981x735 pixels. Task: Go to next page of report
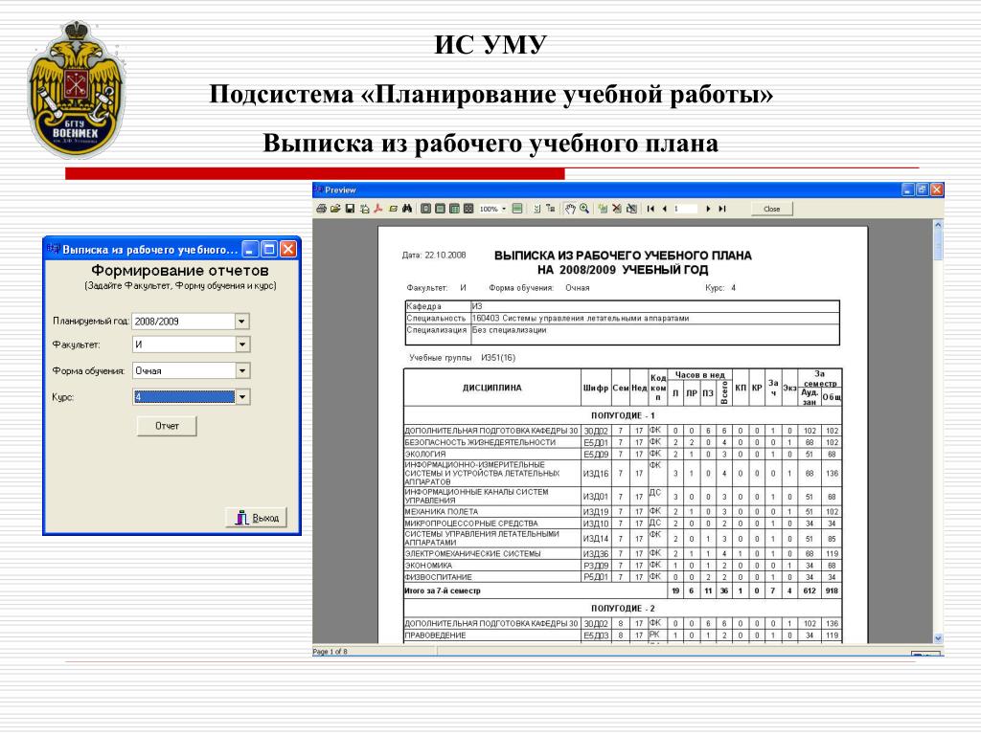click(x=708, y=209)
